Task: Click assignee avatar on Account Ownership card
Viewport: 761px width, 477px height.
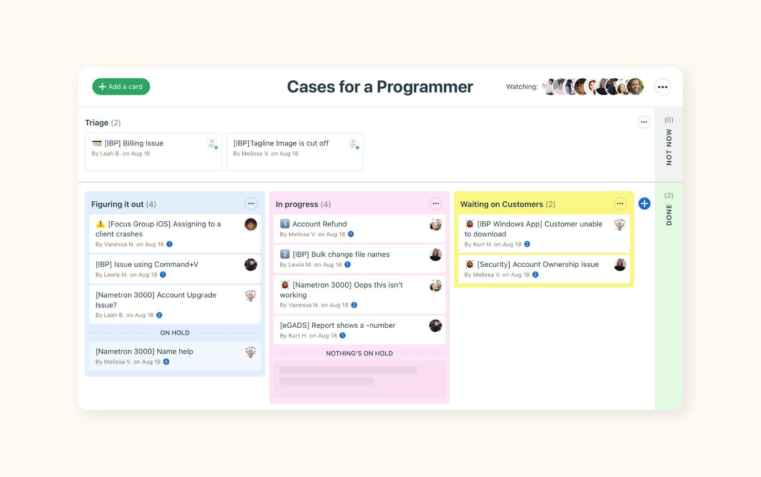Action: 620,265
